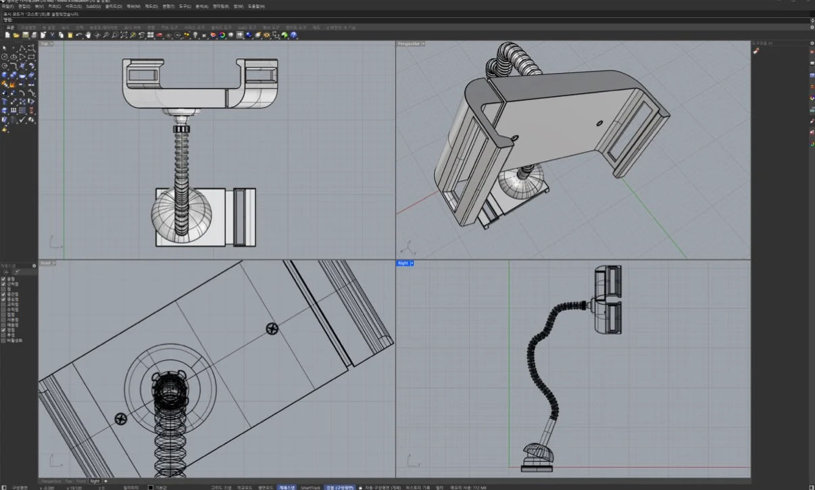Screen dimensions: 815x490
Task: Toggle SmartTrack in status bar
Action: 311,487
